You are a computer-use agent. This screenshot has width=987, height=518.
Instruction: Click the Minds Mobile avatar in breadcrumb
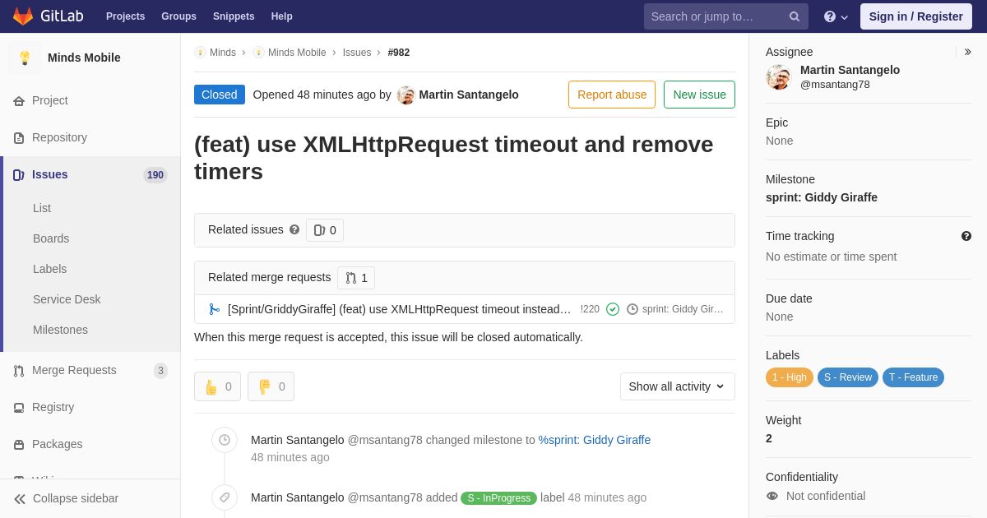click(258, 53)
